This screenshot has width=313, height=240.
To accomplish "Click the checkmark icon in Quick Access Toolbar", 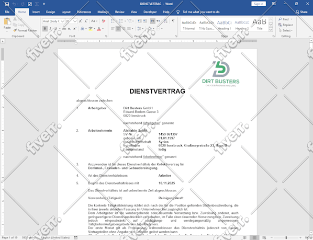I will 30,4.
